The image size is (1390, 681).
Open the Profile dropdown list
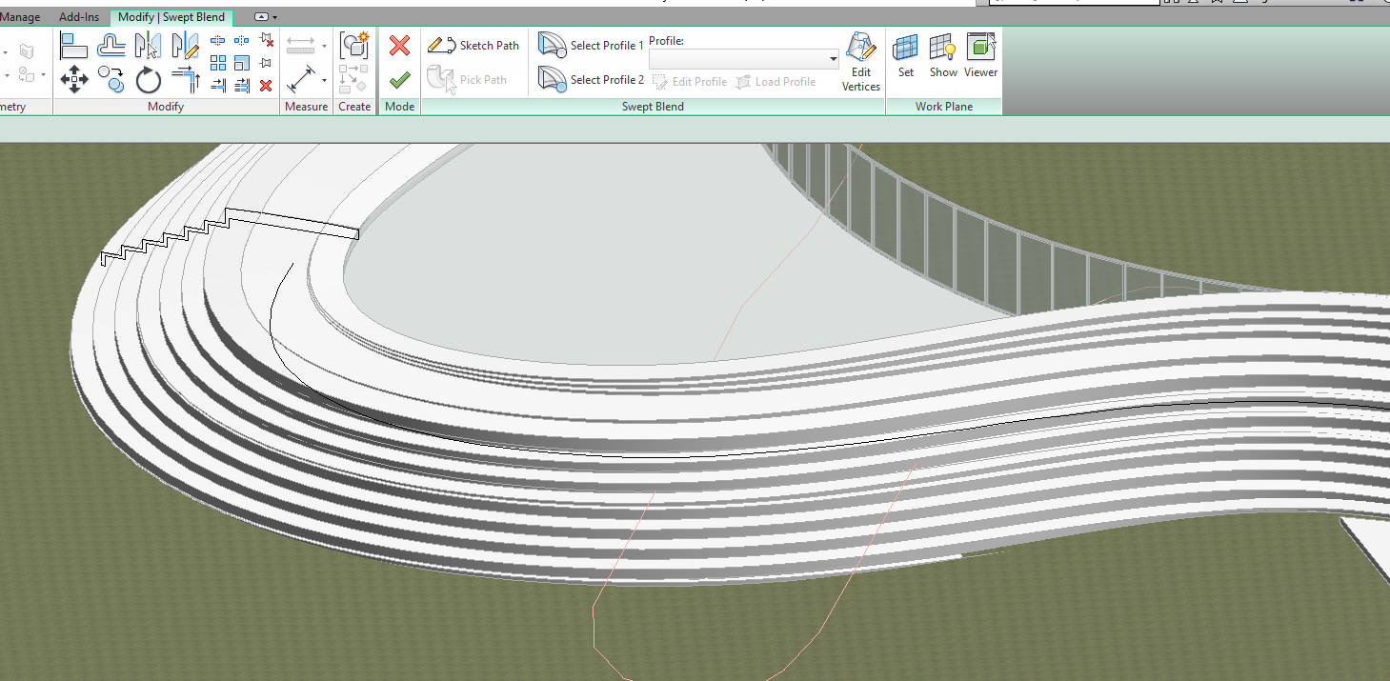pos(832,58)
